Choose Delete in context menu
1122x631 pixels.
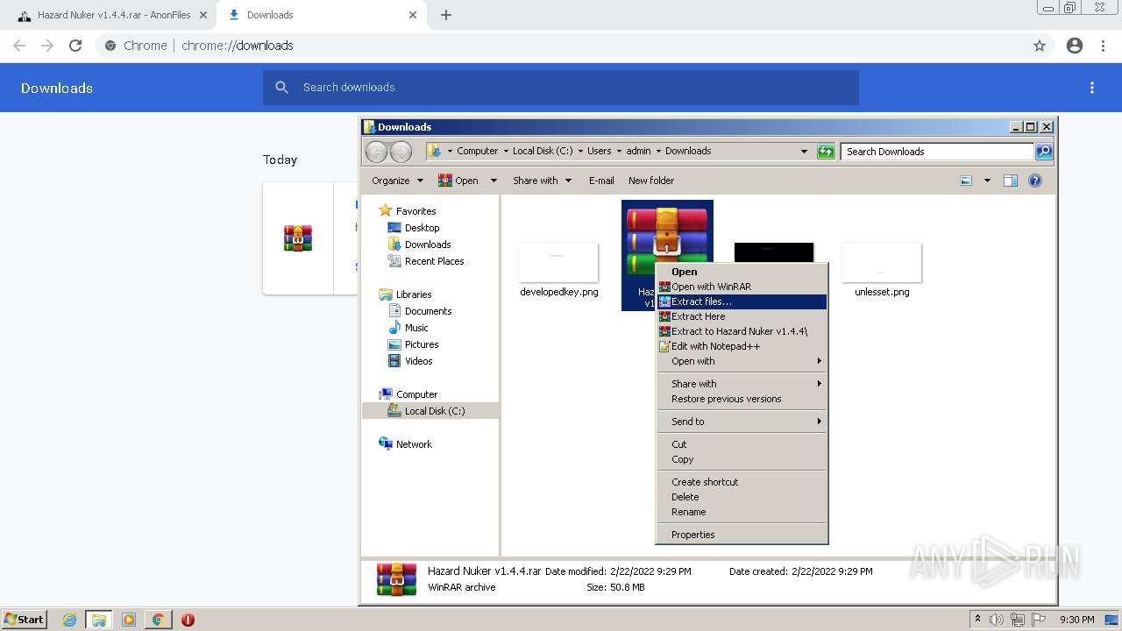[x=742, y=497]
